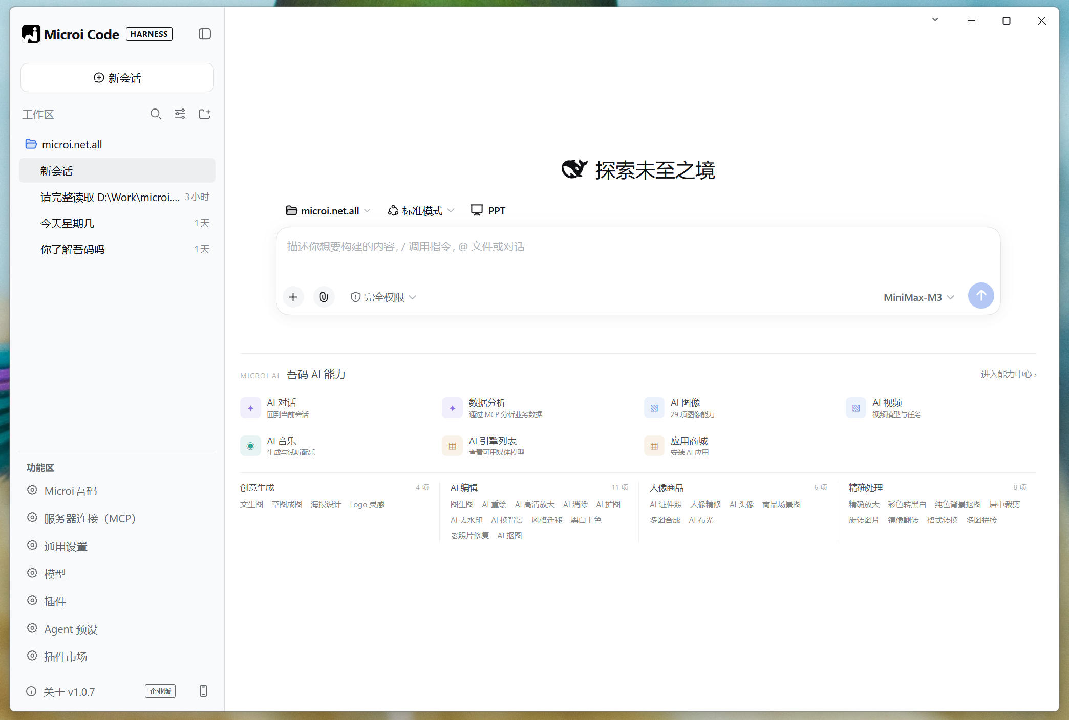This screenshot has height=720, width=1069.
Task: Open mobile device icon in sidebar footer
Action: tap(203, 691)
